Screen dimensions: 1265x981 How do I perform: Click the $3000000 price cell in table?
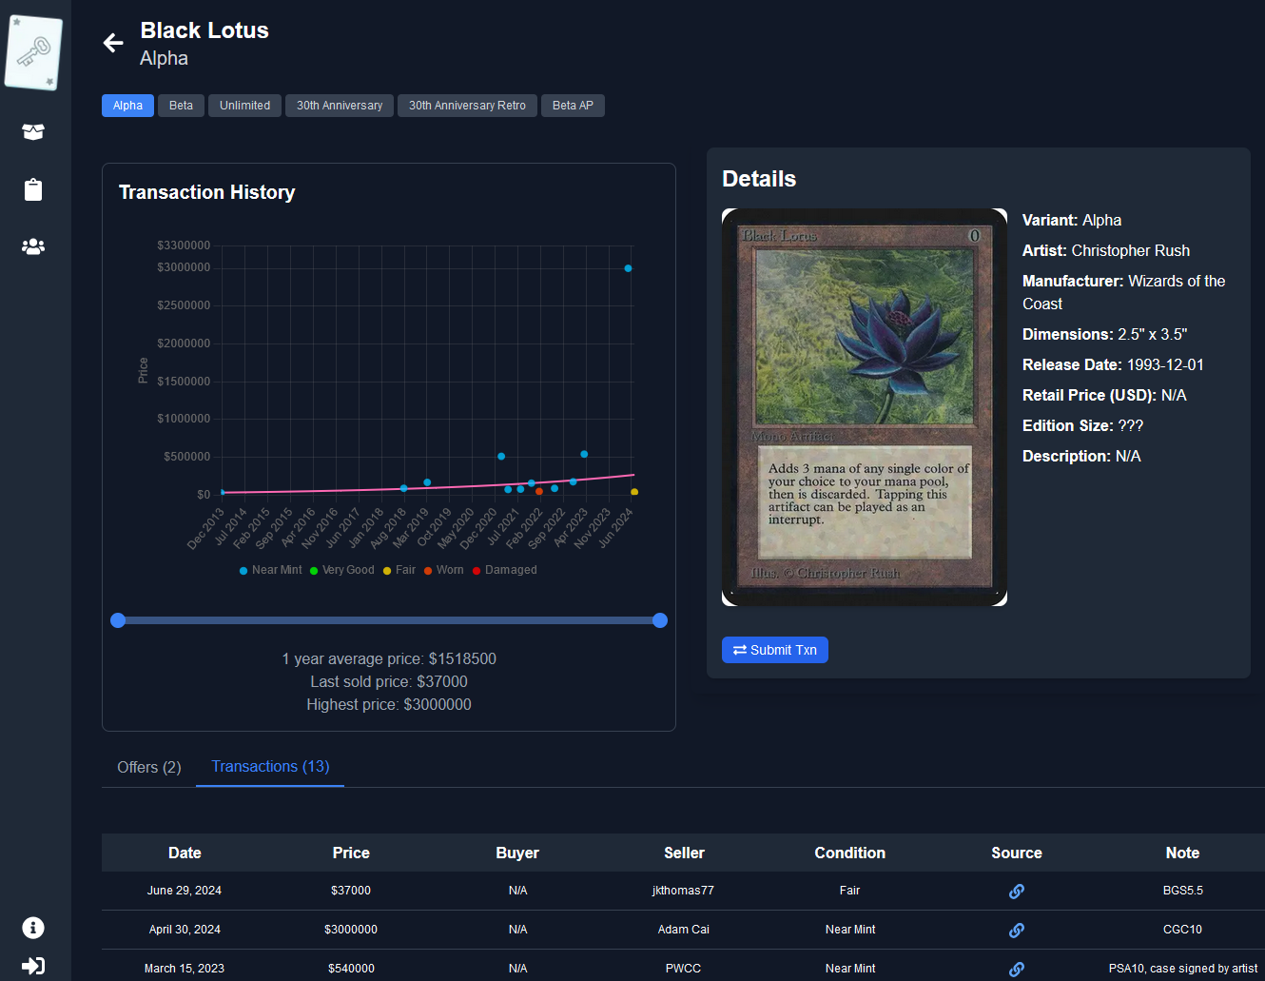pyautogui.click(x=351, y=930)
